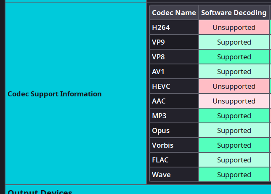
Task: Click the Codec Name column header
Action: [174, 13]
